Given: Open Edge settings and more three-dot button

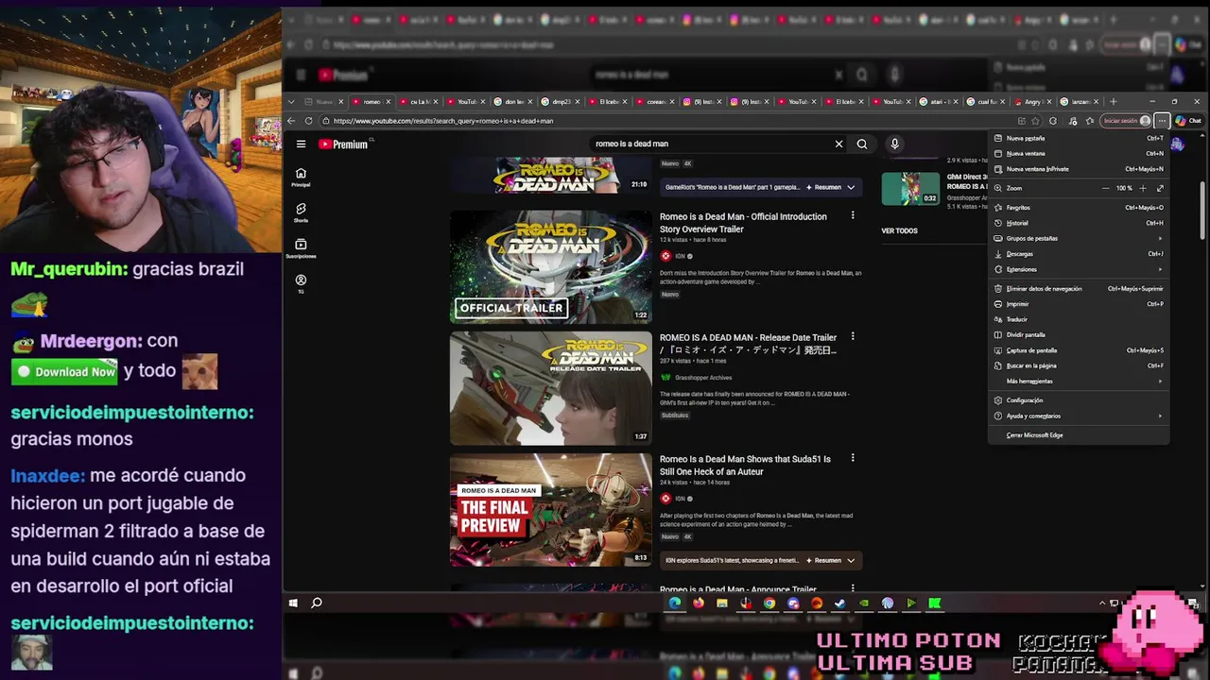Looking at the screenshot, I should click(x=1162, y=121).
